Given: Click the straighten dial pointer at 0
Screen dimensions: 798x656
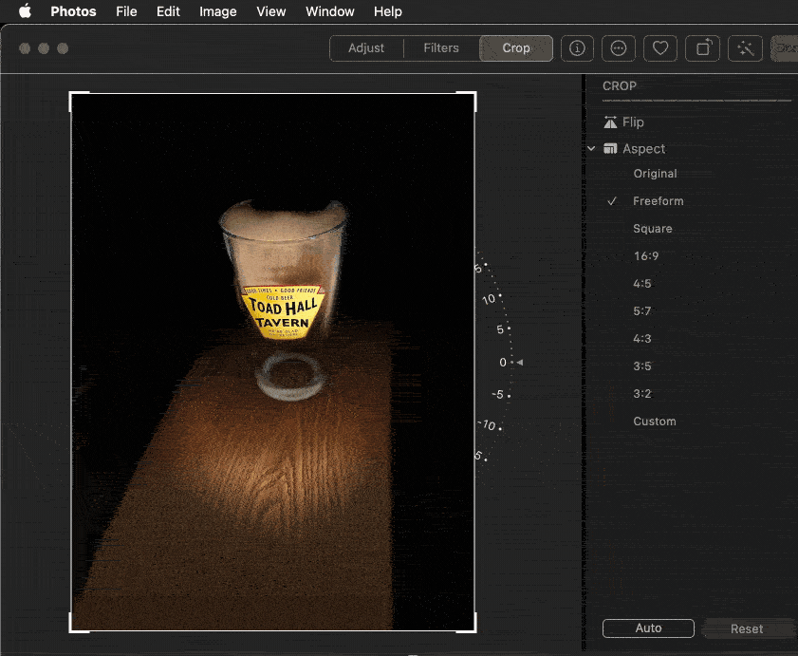Looking at the screenshot, I should click(x=520, y=362).
